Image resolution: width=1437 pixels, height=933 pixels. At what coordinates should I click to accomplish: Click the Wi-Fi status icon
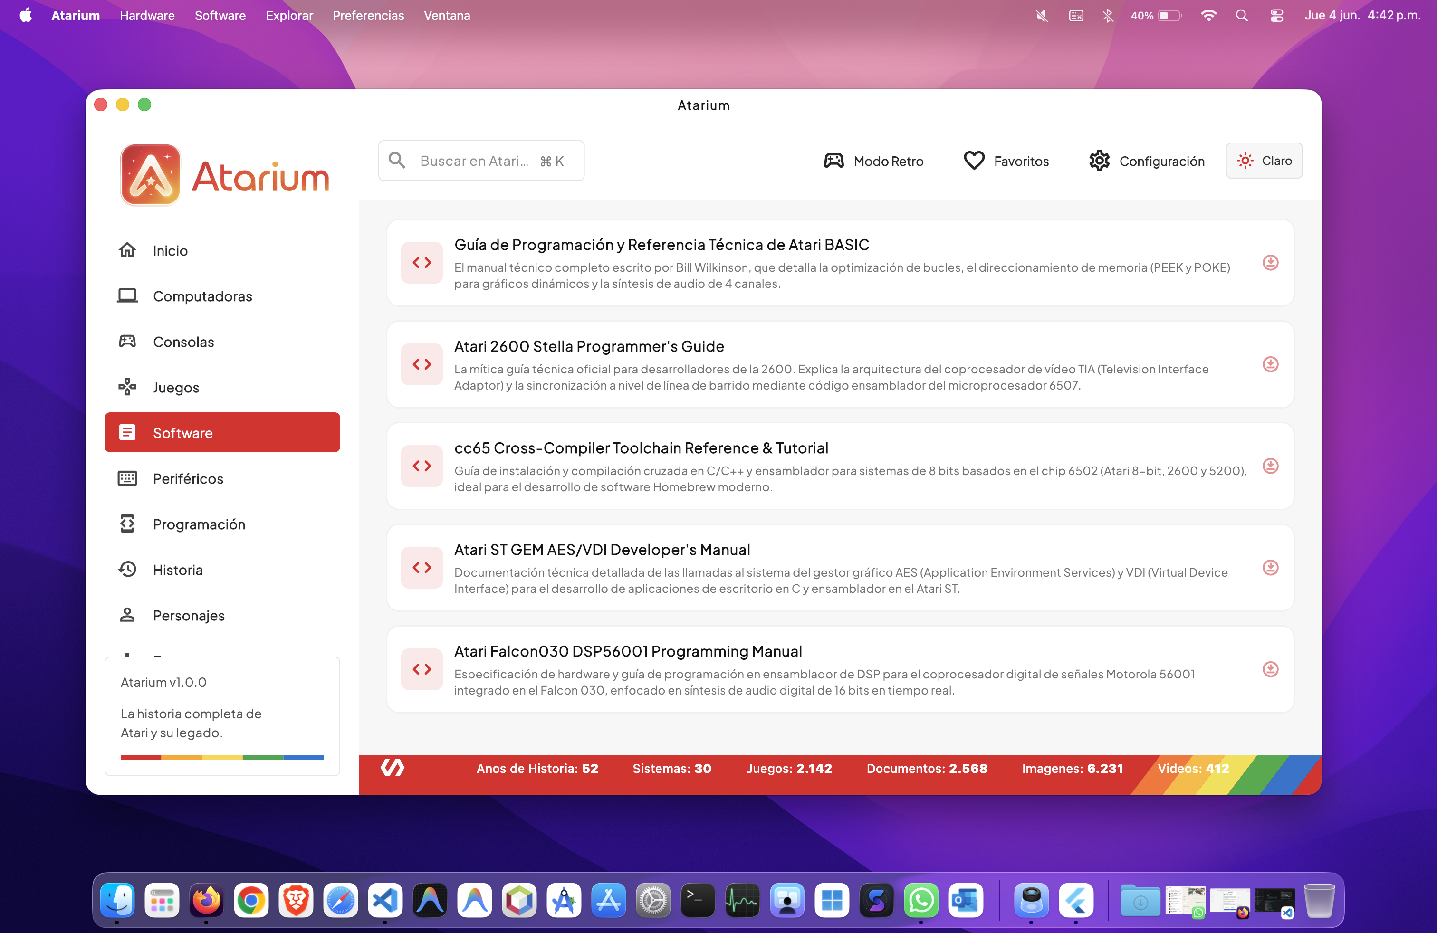pos(1208,16)
